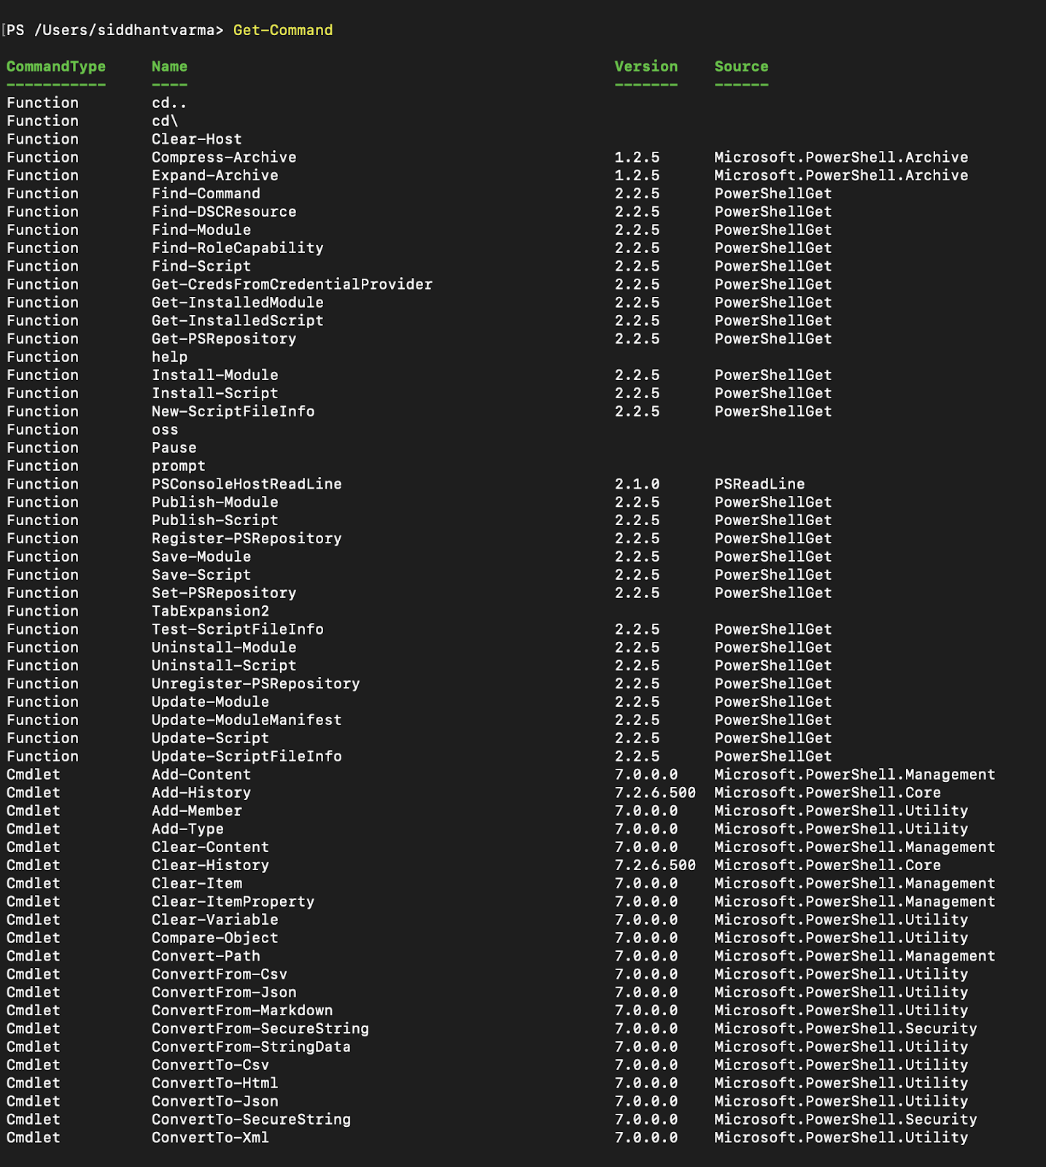Click the ConvertTo-Html cmdlet name

pos(215,1084)
